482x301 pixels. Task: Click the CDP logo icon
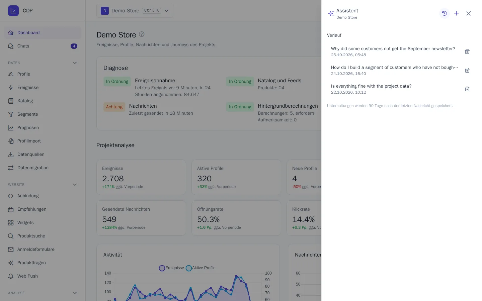pos(13,11)
